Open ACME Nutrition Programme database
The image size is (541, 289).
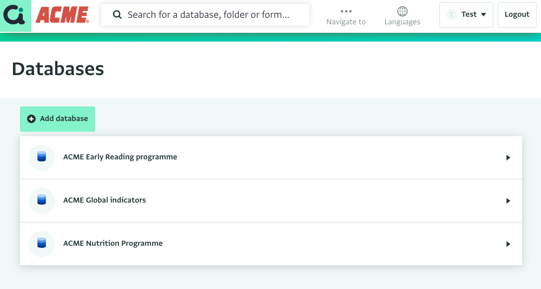(271, 244)
